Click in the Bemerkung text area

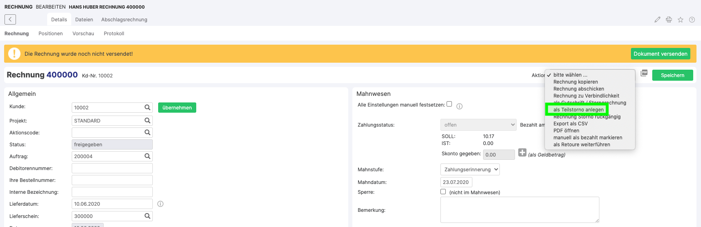point(520,210)
